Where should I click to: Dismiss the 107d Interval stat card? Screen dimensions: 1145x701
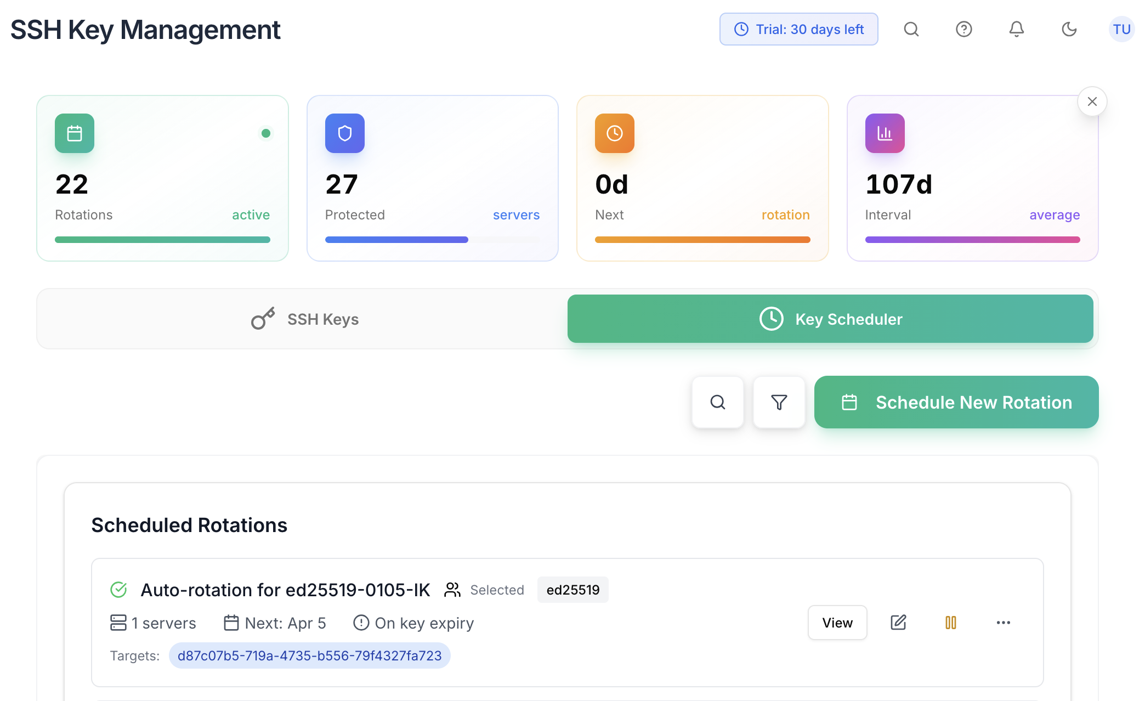click(x=1092, y=101)
